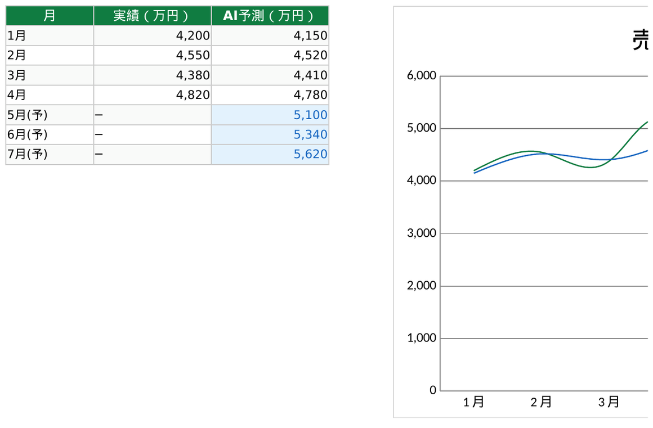Select the cell showing 4,780
The image size is (653, 428).
[270, 95]
